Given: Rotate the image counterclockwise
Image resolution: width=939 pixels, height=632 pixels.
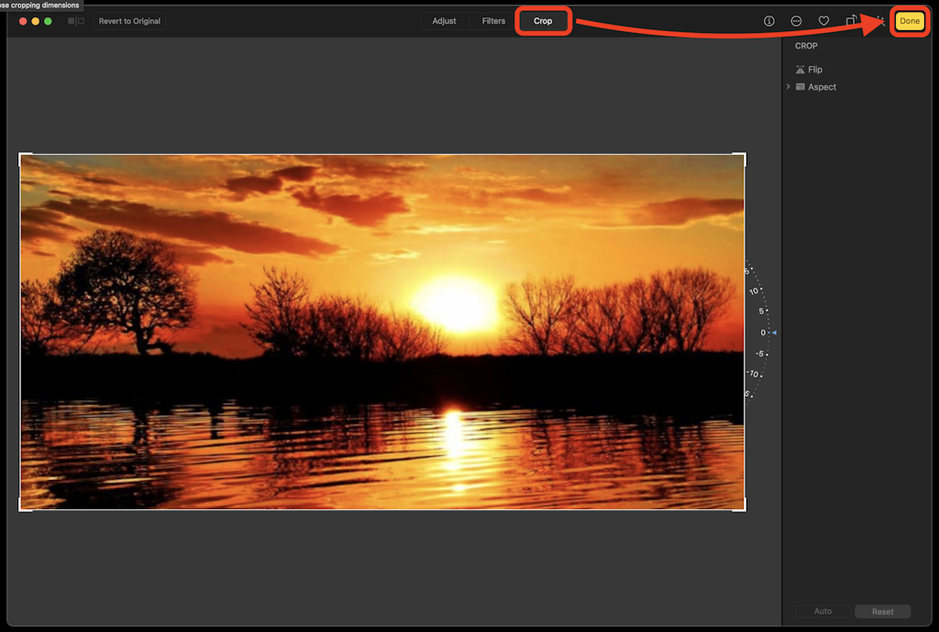Looking at the screenshot, I should [x=851, y=20].
